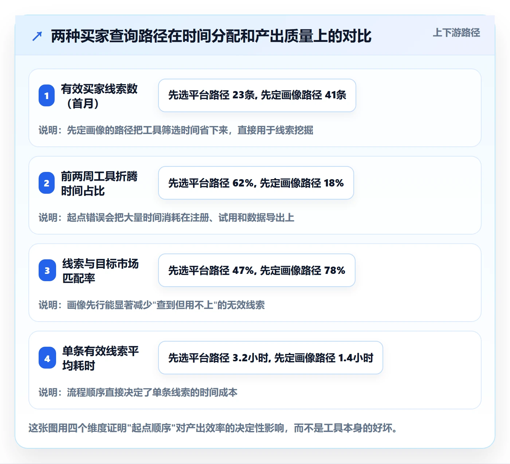
Task: Select the title 两种买家查询路径在时间分配和产出质量上的对比
Action: (x=211, y=36)
